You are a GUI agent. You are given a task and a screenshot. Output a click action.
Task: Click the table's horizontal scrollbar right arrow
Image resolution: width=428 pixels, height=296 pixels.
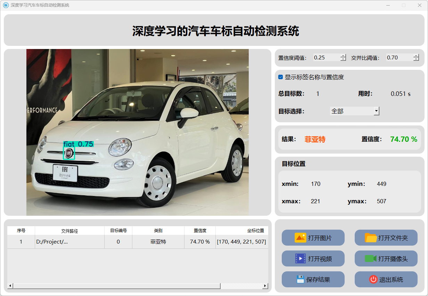(265, 286)
